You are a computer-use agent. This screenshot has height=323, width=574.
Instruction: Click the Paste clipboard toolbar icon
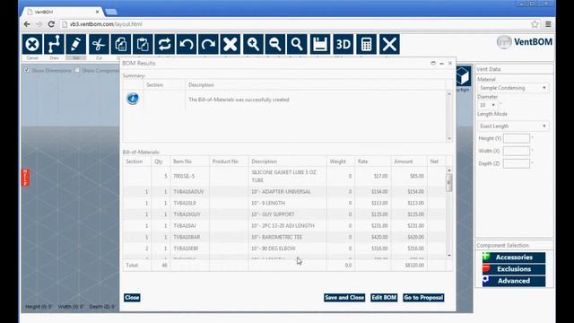pyautogui.click(x=143, y=44)
